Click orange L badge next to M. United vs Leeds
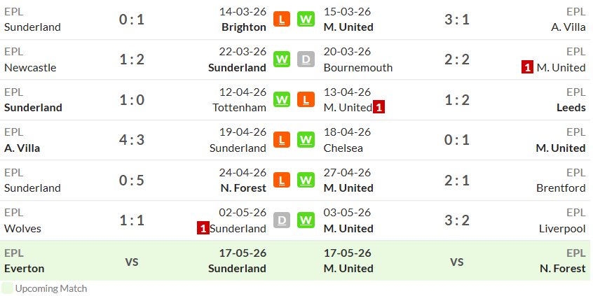Screen dimensions: 593x296 click(x=306, y=99)
